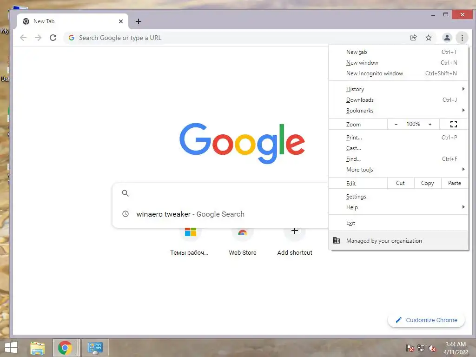Open Settings from the menu
This screenshot has height=357, width=476.
398,197
